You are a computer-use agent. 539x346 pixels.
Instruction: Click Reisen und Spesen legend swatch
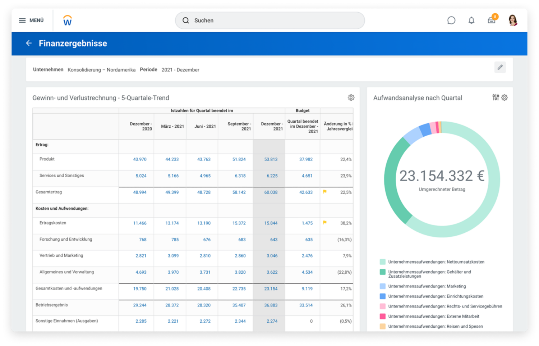[383, 327]
